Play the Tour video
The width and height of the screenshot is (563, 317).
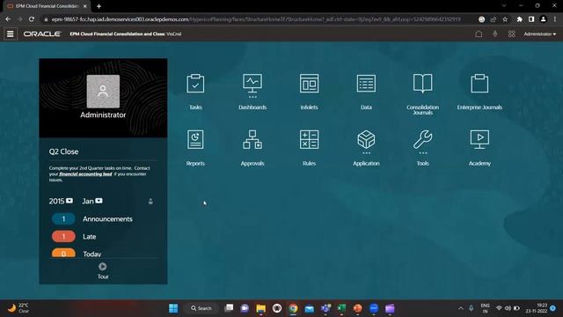click(x=103, y=267)
